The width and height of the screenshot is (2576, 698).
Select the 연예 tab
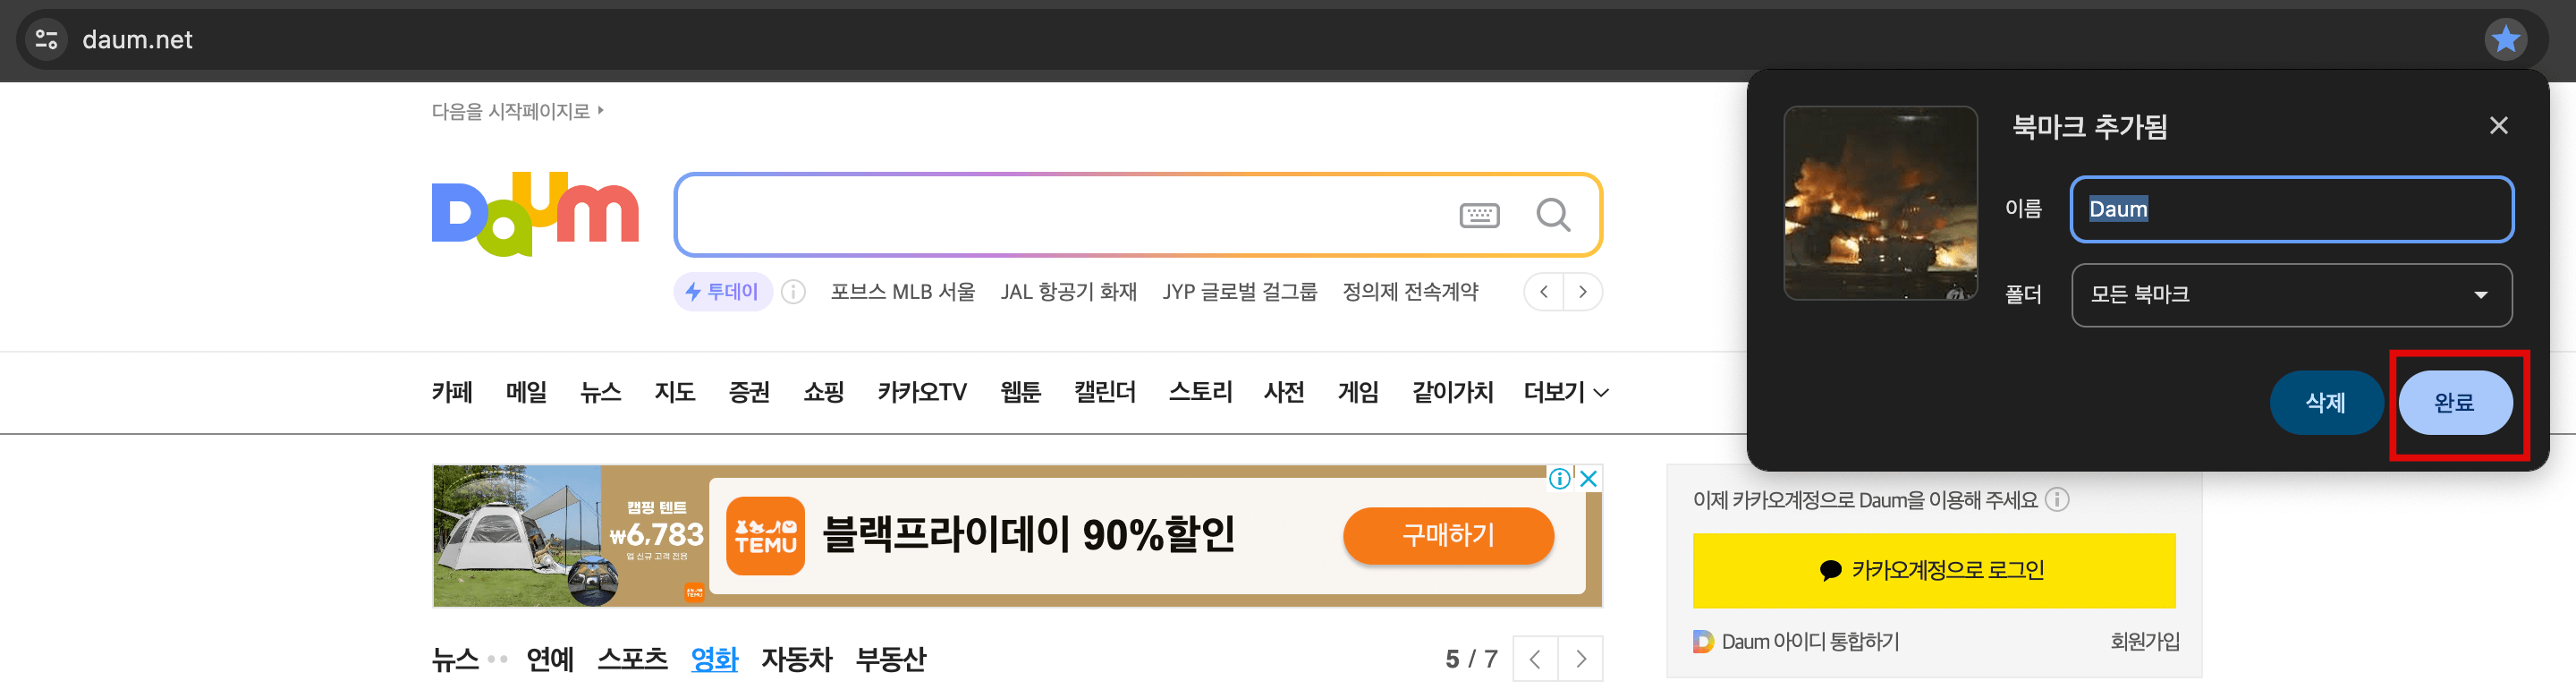(550, 659)
